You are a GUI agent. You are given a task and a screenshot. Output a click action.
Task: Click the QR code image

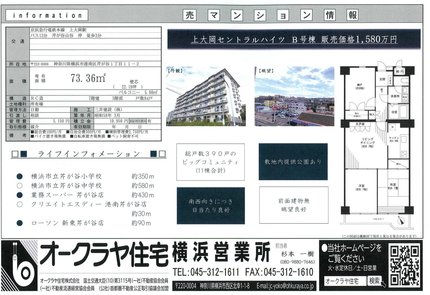pyautogui.click(x=405, y=265)
